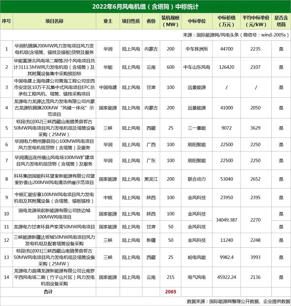
Task: Click the bid price 41000
Action: click(x=227, y=108)
